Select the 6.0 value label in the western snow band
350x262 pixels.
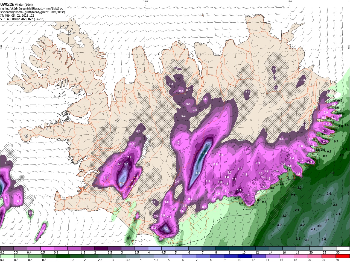pyautogui.click(x=122, y=183)
